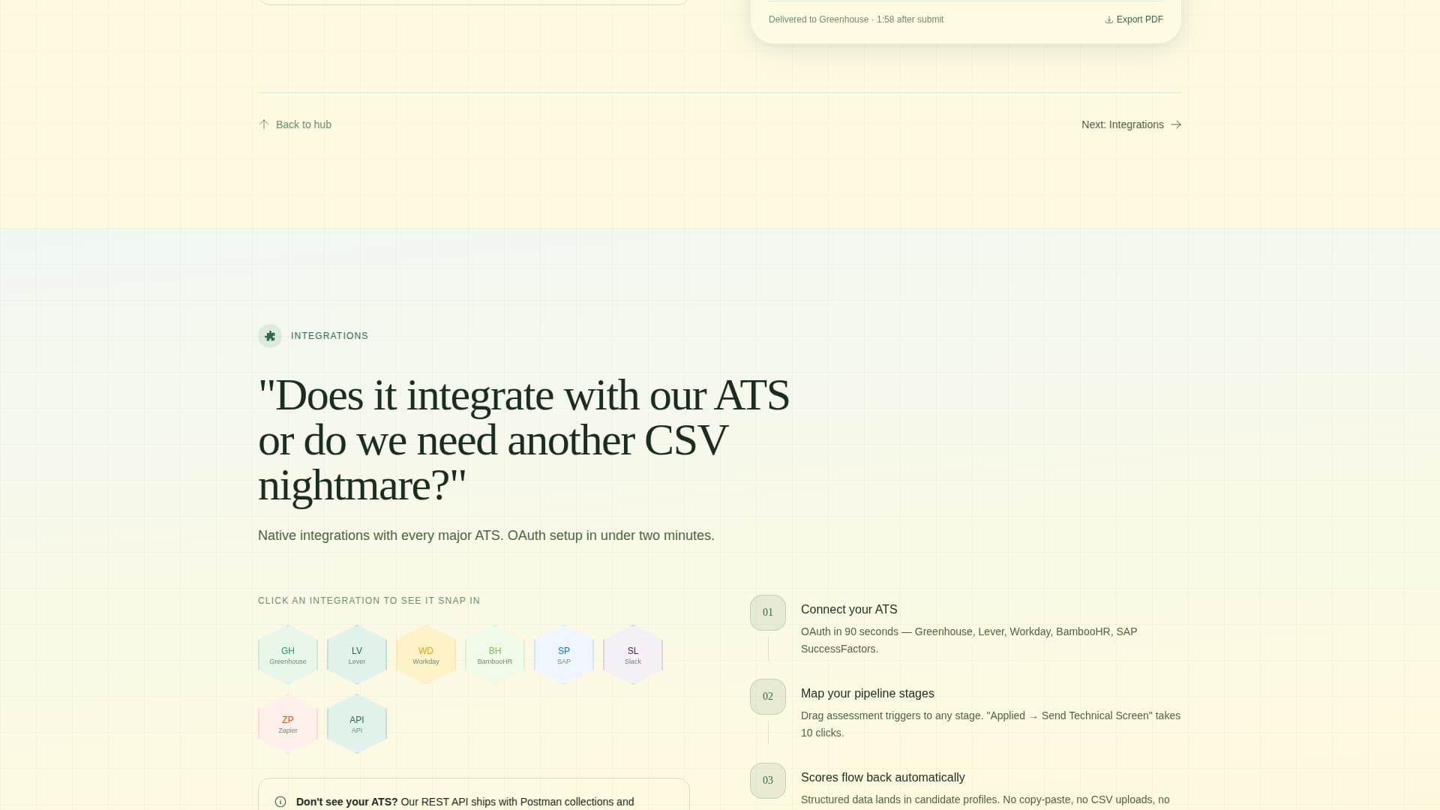Select the Lever integration hexagon

[357, 655]
